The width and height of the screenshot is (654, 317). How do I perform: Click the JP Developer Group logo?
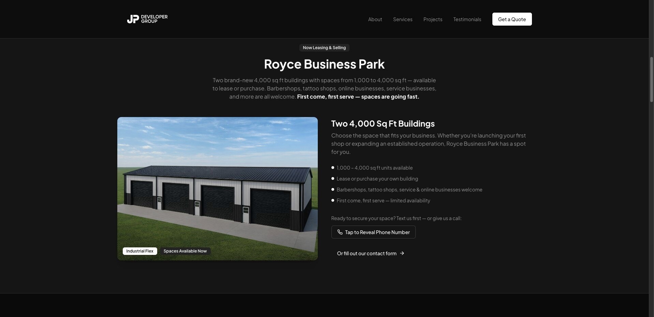(147, 19)
